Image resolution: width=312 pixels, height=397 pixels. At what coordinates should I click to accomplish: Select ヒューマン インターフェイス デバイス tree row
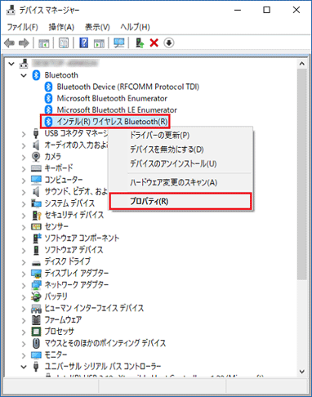pos(94,308)
